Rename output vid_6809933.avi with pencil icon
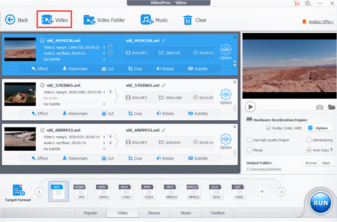The width and height of the screenshot is (337, 222). (x=163, y=130)
